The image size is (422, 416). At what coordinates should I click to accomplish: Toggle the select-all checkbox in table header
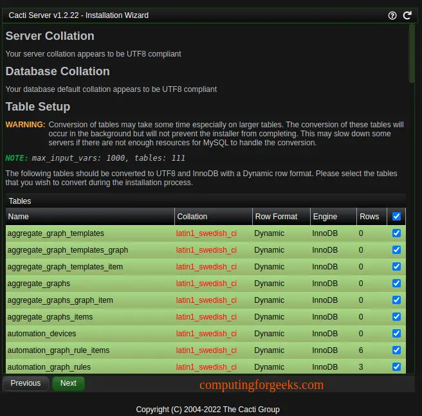pos(396,216)
